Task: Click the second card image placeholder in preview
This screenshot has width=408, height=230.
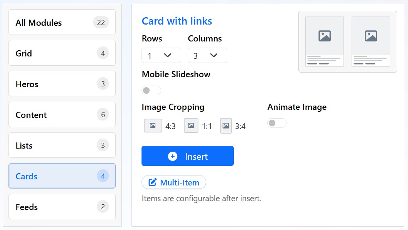Action: point(371,36)
